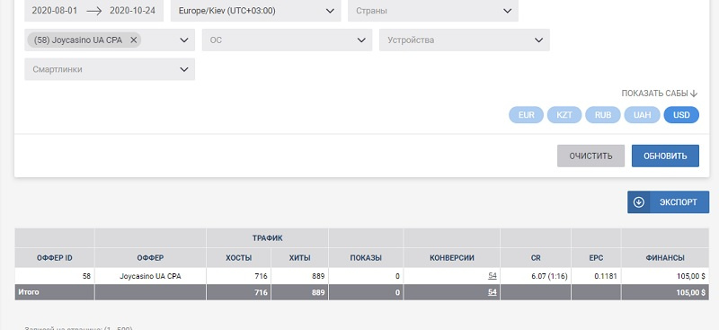Click the 6.07 (1:16) CR cell
This screenshot has height=330, width=719.
click(536, 276)
